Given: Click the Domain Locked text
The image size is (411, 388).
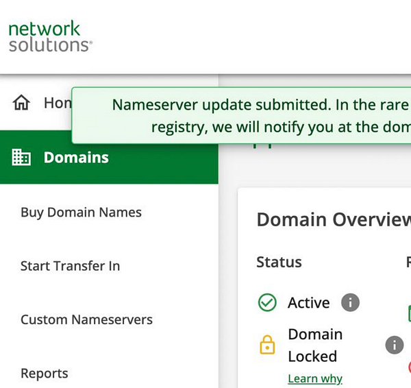Looking at the screenshot, I should [x=315, y=345].
